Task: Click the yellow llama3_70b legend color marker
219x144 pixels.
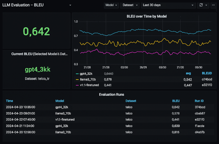Action: [x=77, y=79]
